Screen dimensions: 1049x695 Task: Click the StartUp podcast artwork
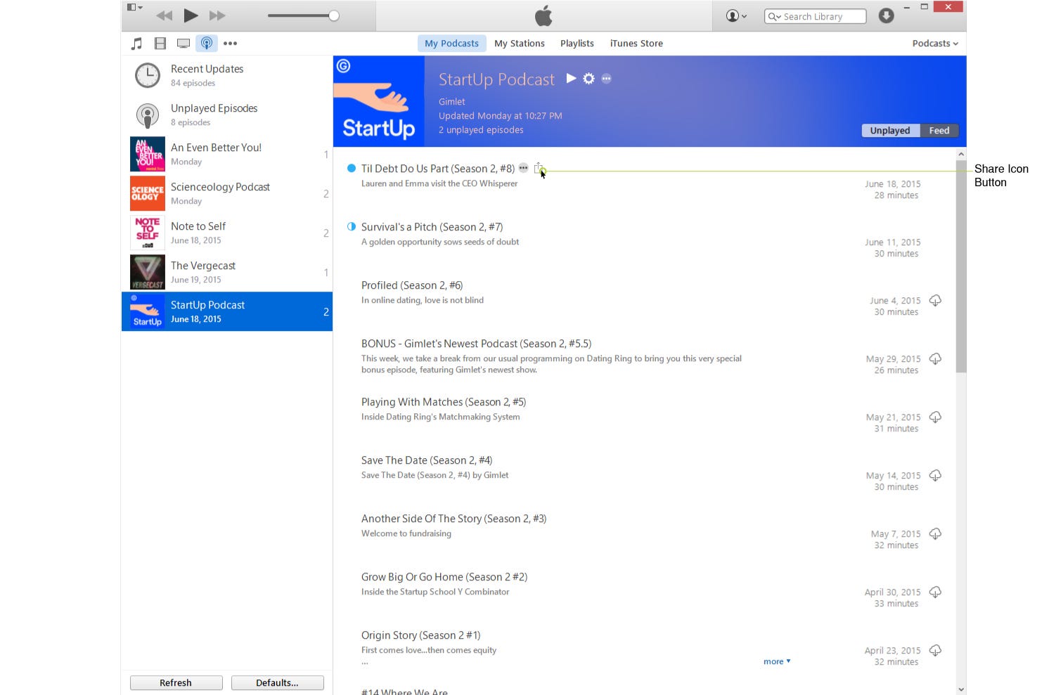click(x=379, y=101)
